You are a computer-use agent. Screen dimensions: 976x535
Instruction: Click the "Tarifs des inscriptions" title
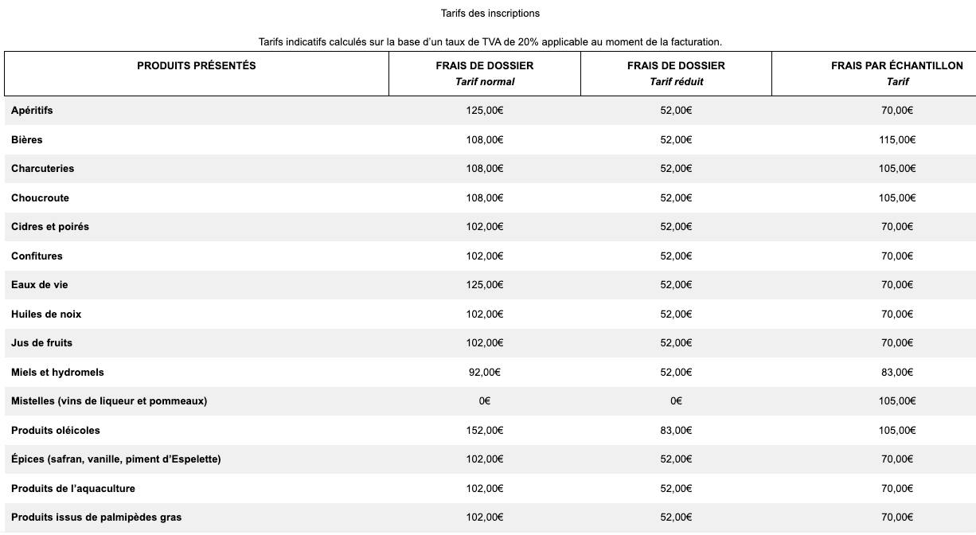tap(490, 14)
